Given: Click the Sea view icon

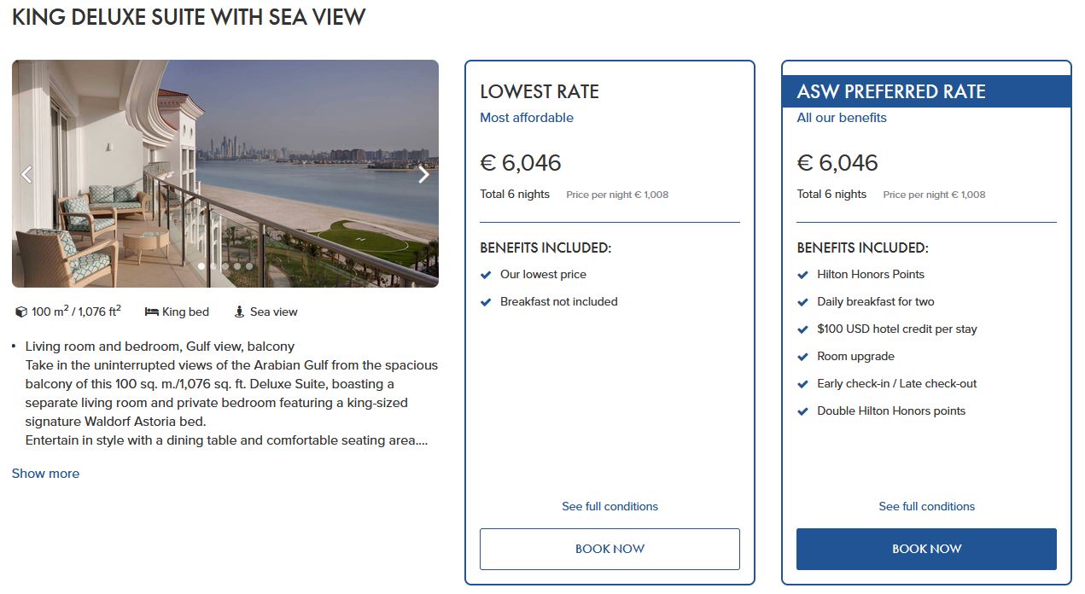Looking at the screenshot, I should coord(240,312).
